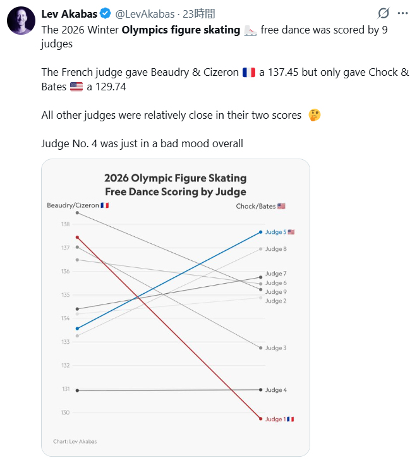
Task: Open the three-dots more options menu
Action: tap(402, 13)
